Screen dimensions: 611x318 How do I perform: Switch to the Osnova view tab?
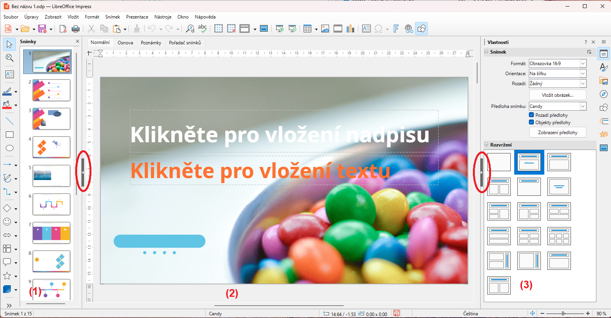tap(125, 43)
